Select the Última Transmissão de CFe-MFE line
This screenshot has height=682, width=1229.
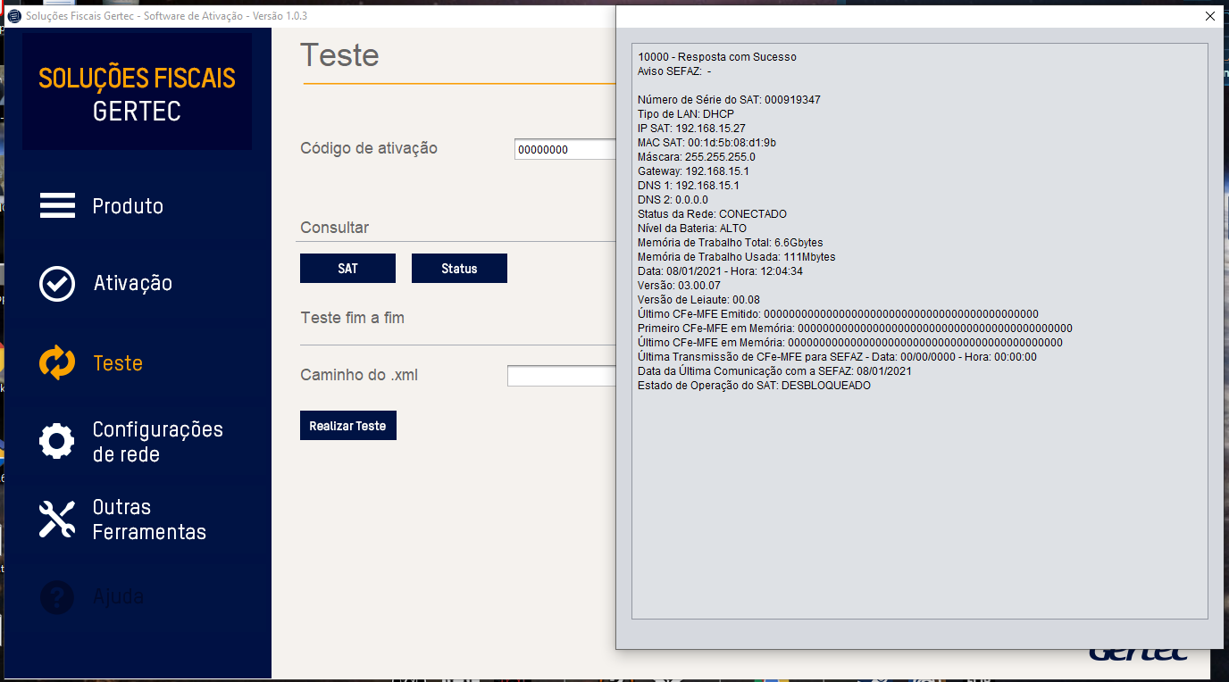pyautogui.click(x=837, y=357)
